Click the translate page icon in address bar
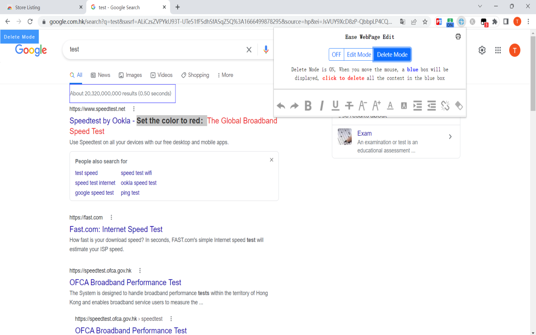Screen dimensions: 536x335 402,22
